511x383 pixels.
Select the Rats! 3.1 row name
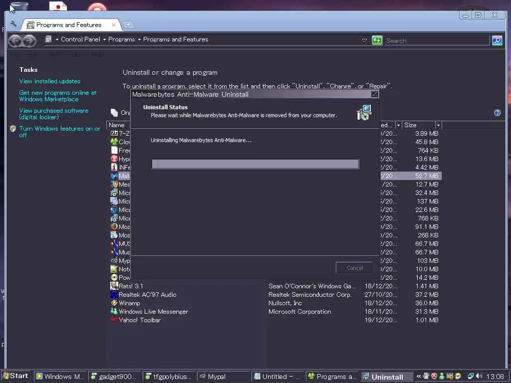click(x=131, y=286)
